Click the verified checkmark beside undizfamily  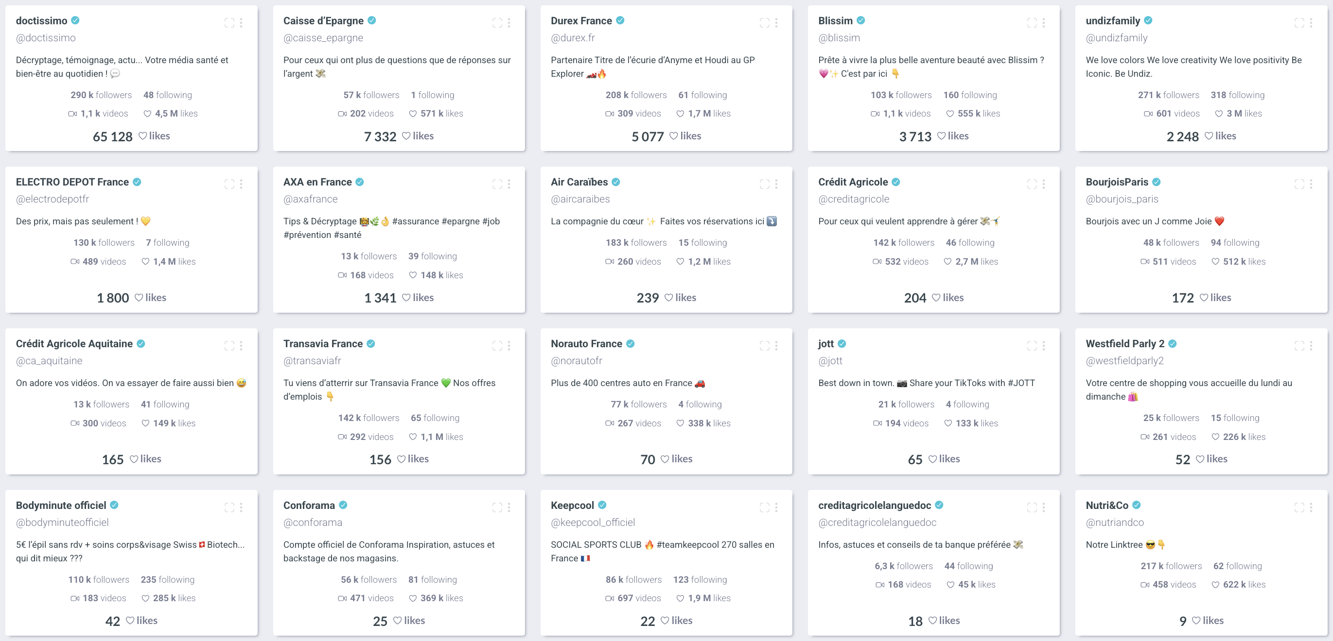point(1148,20)
